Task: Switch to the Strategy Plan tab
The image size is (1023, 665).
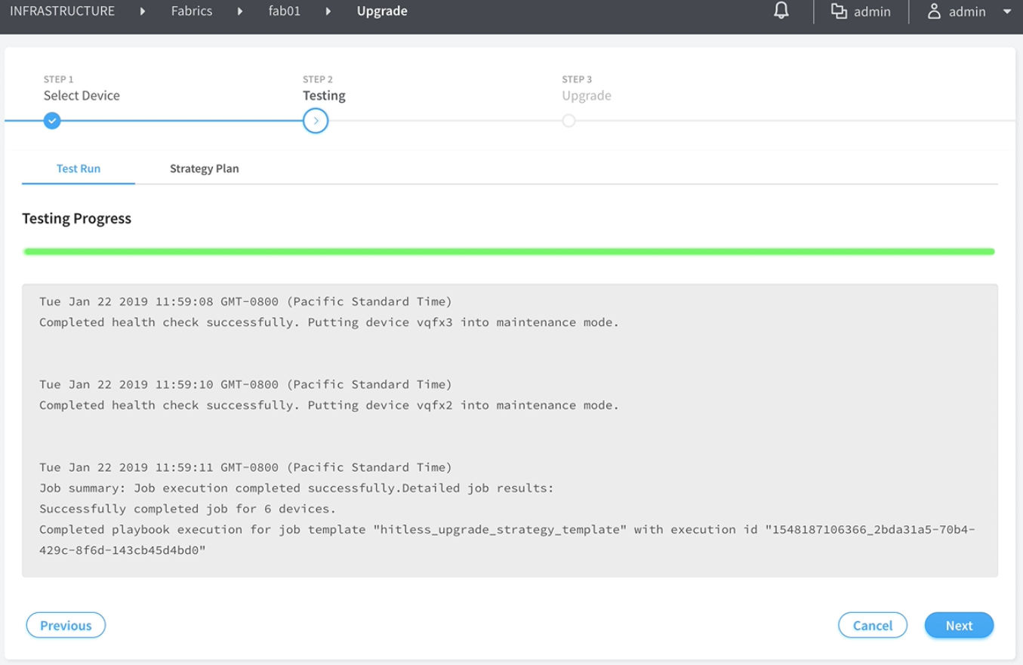Action: point(204,168)
